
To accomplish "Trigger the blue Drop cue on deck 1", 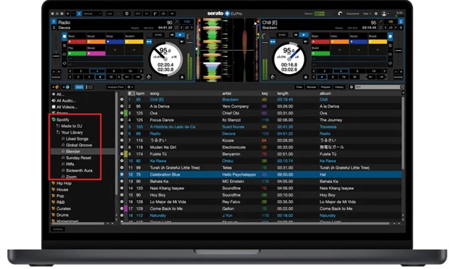I will [x=114, y=42].
